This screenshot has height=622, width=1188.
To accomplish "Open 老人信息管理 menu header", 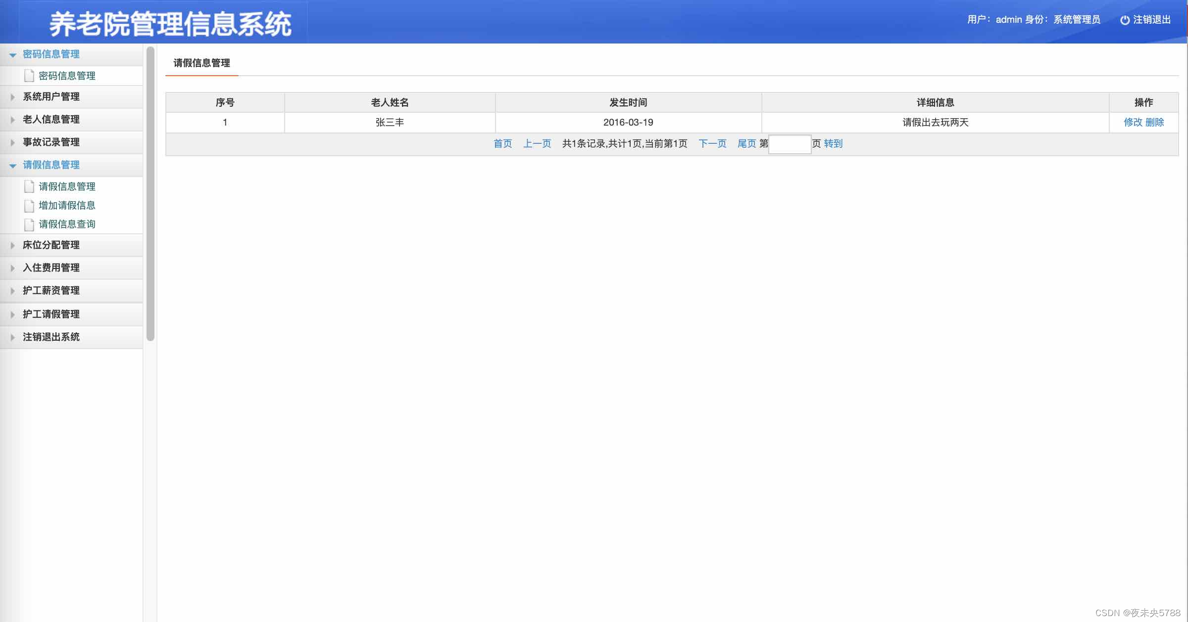I will pyautogui.click(x=71, y=120).
